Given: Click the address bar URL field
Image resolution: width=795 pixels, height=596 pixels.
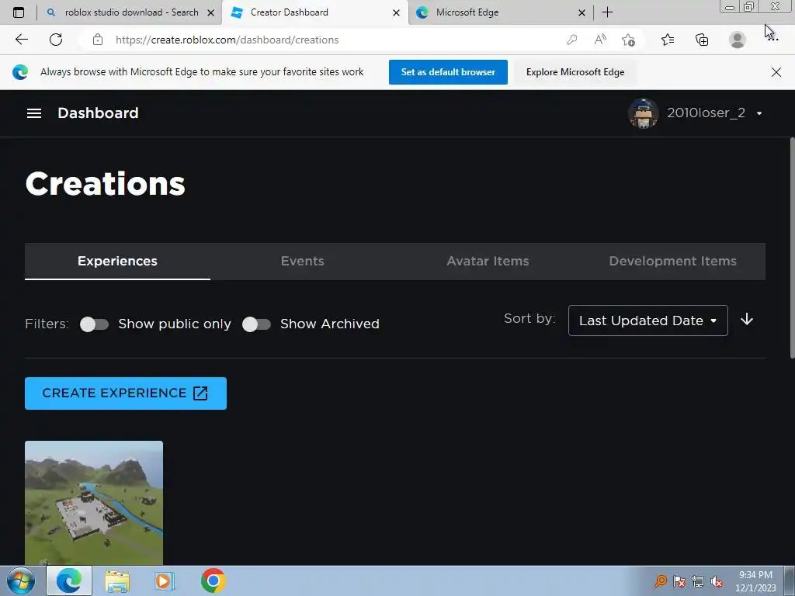Looking at the screenshot, I should [325, 40].
